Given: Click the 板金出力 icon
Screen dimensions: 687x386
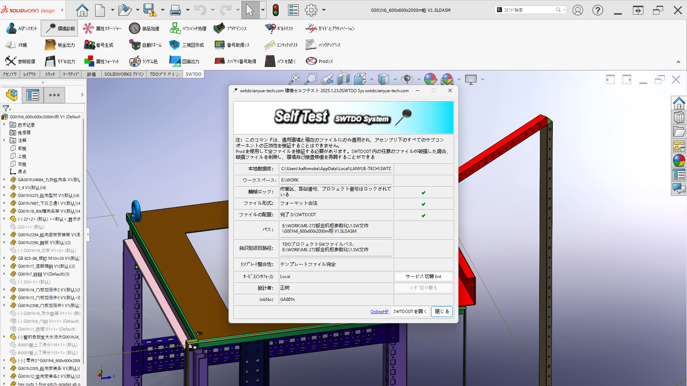Looking at the screenshot, I should click(50, 45).
